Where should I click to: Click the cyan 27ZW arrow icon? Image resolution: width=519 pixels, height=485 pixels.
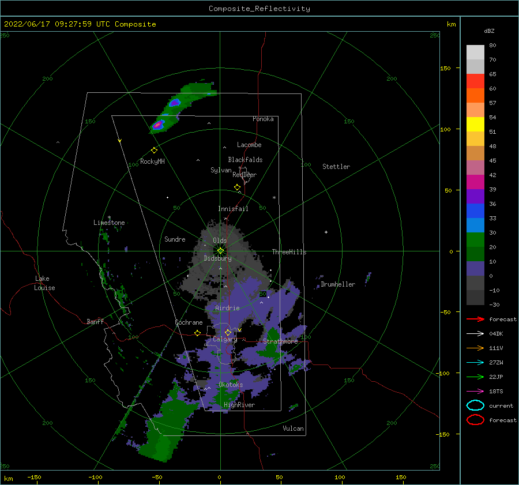[475, 363]
